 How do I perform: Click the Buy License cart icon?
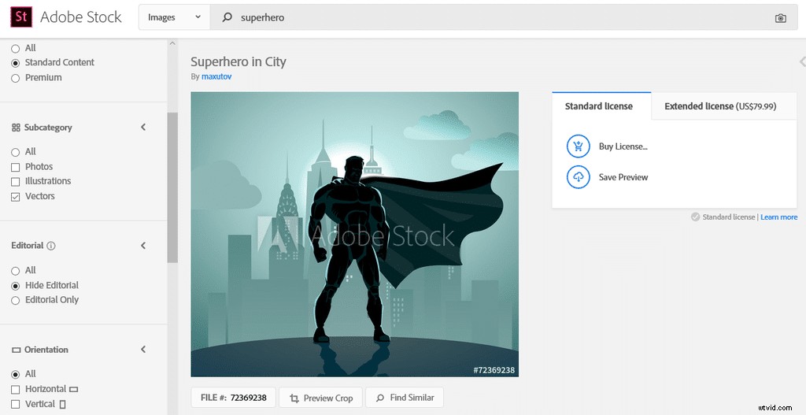578,146
